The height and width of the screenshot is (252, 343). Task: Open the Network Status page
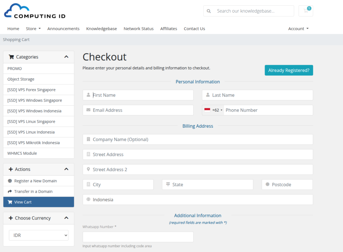tap(138, 29)
